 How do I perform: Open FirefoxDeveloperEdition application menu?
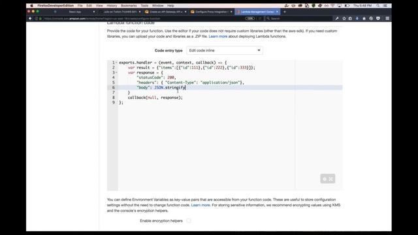tap(56, 5)
